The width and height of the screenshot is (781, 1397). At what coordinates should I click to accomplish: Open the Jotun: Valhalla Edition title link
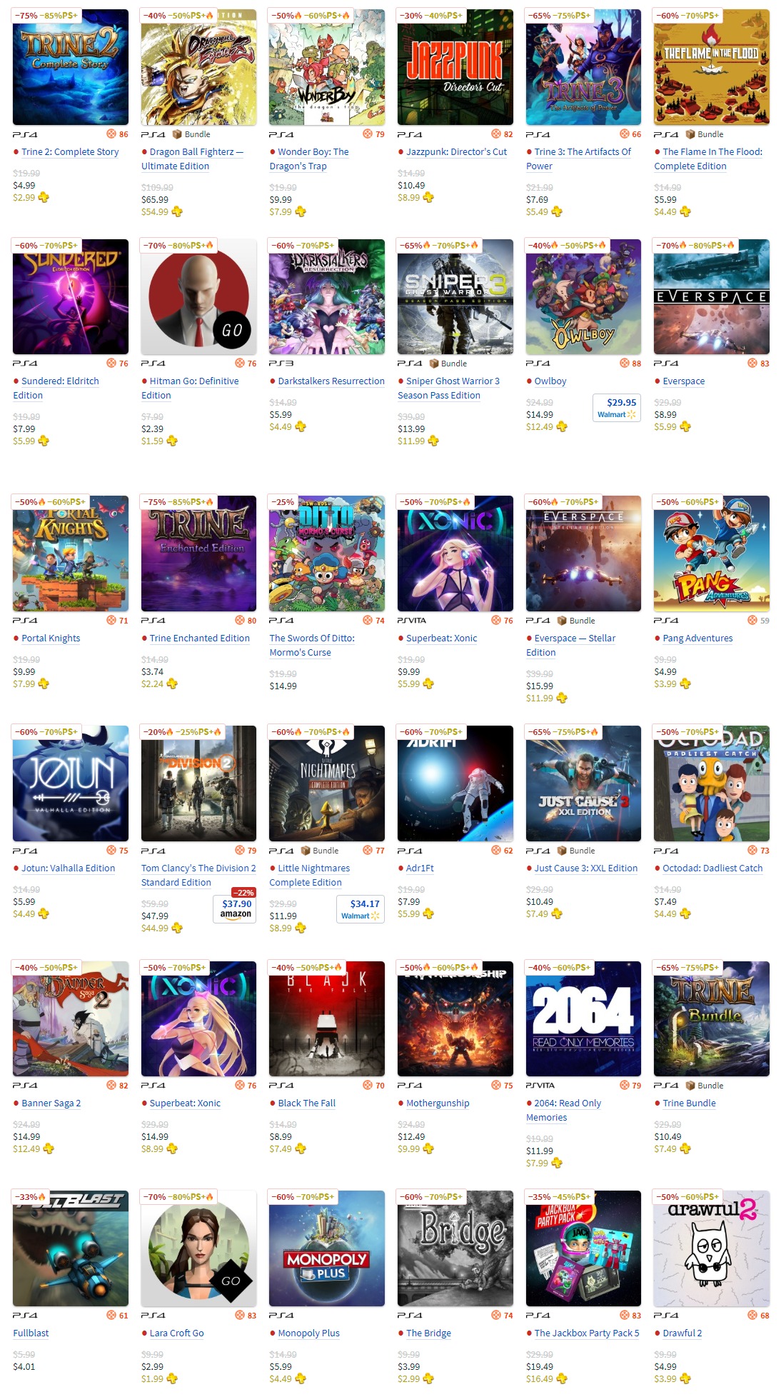68,868
